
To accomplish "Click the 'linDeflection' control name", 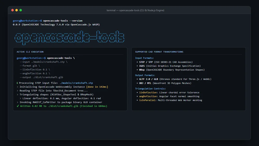I will pyautogui.click(x=148, y=92).
